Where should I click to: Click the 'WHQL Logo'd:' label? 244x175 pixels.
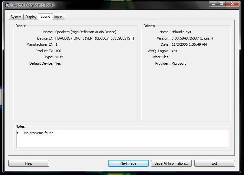pos(158,51)
